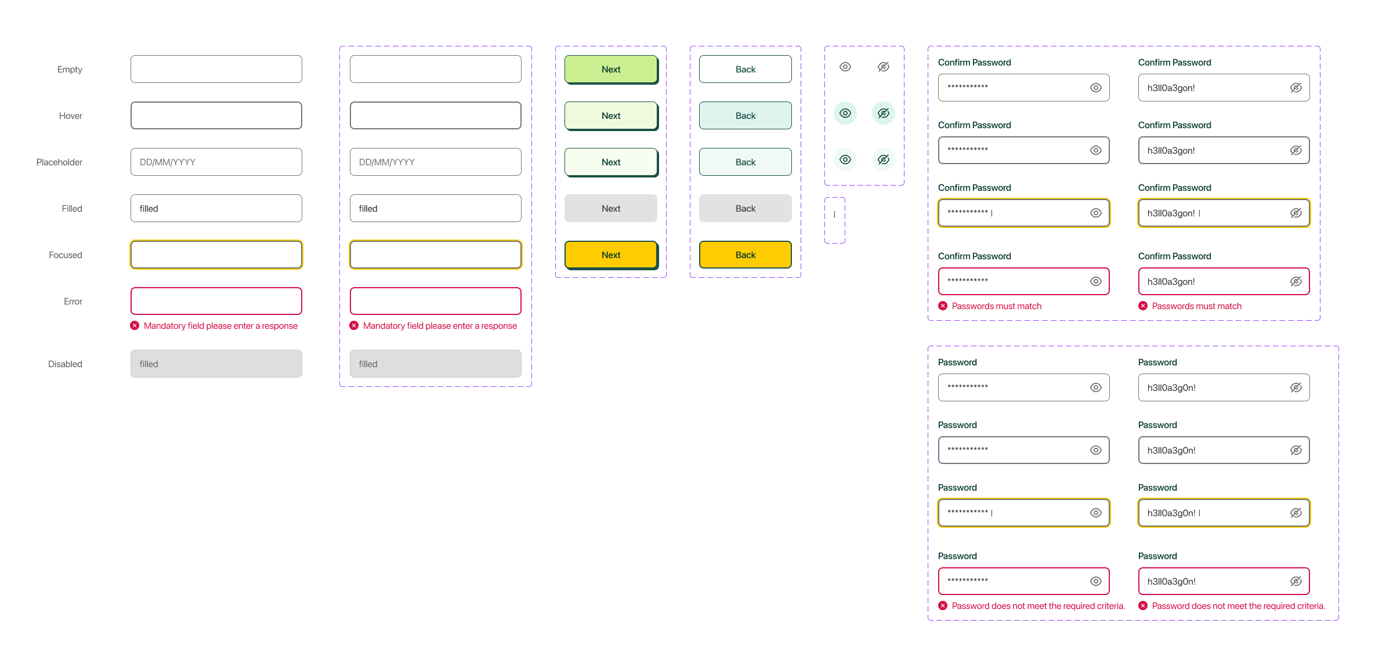Click crossed-eye icon with the darker teal circle
The image size is (1375, 667).
click(883, 113)
